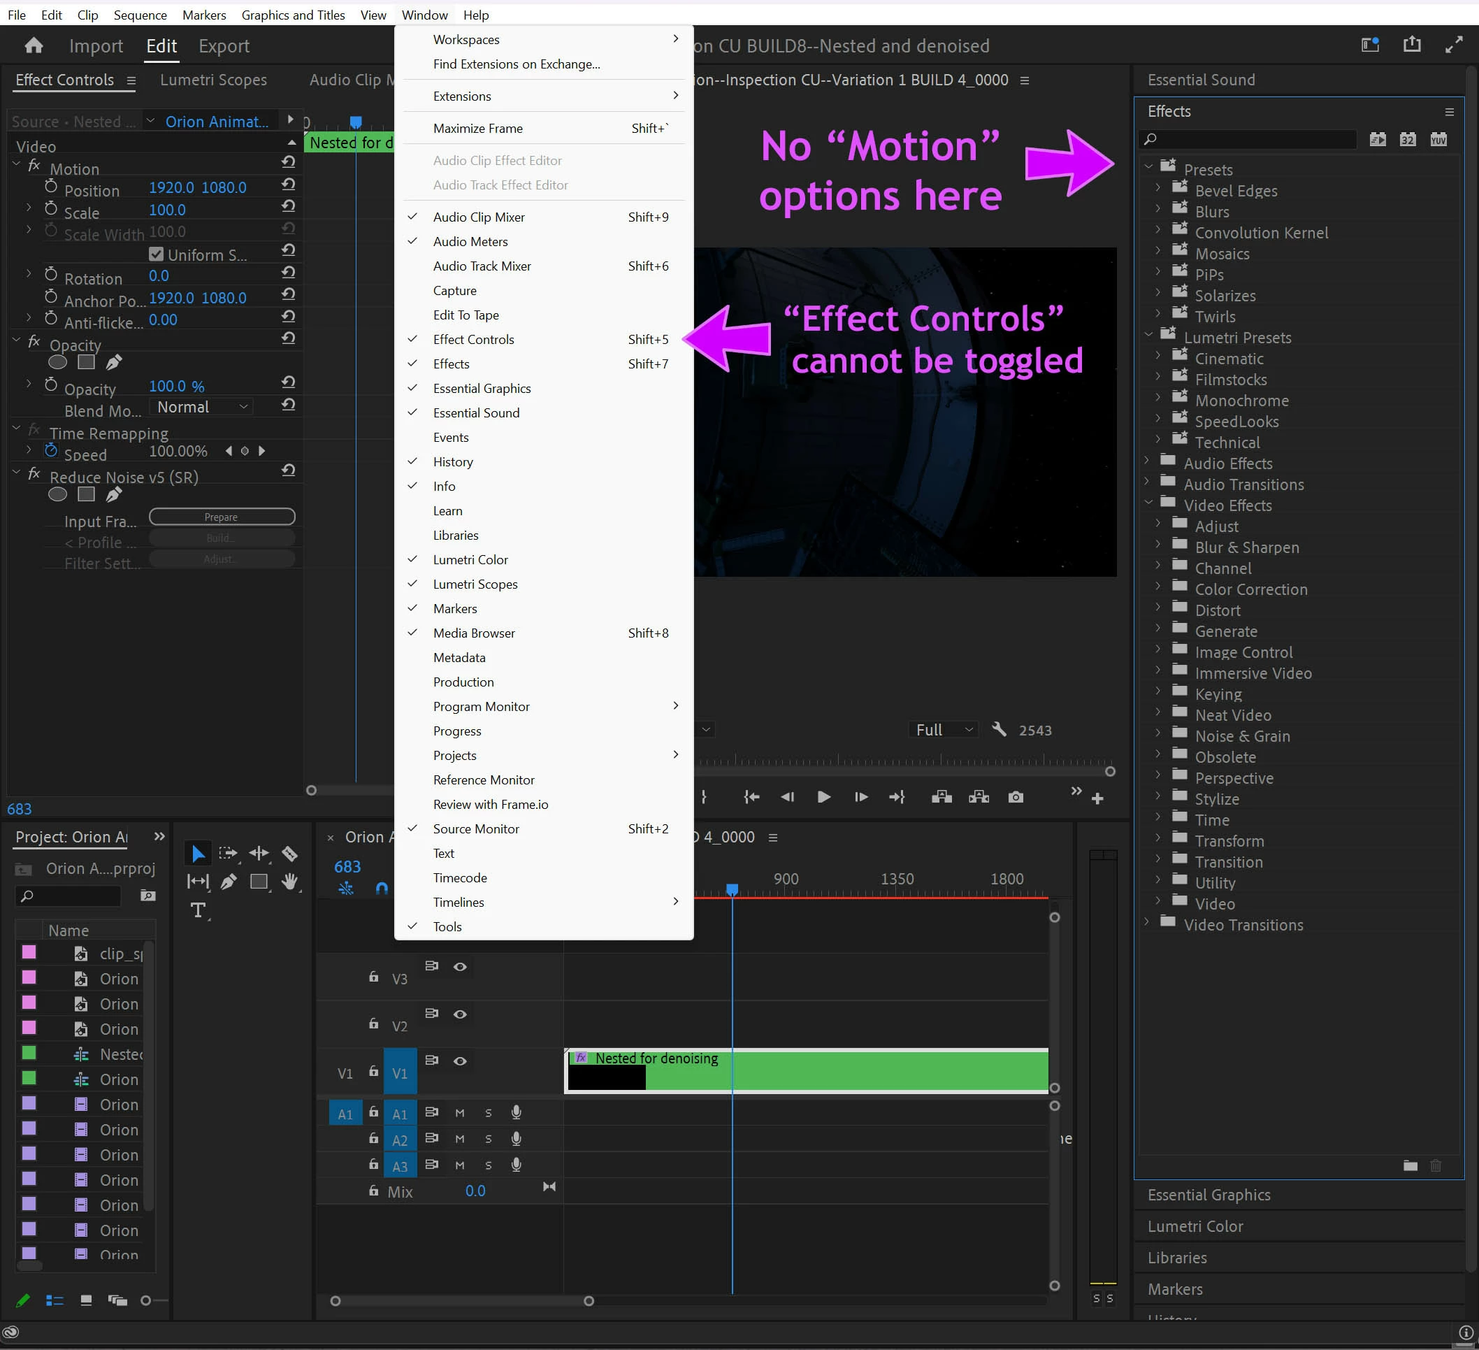Click the Prepare button for Reduce Noise
Viewport: 1479px width, 1350px height.
(x=222, y=517)
